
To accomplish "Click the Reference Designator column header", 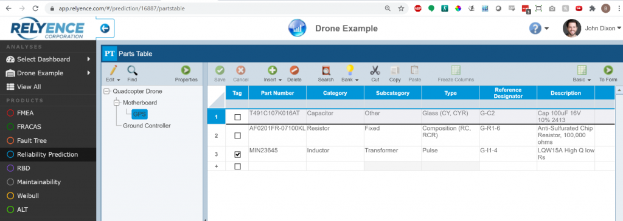I will [508, 93].
